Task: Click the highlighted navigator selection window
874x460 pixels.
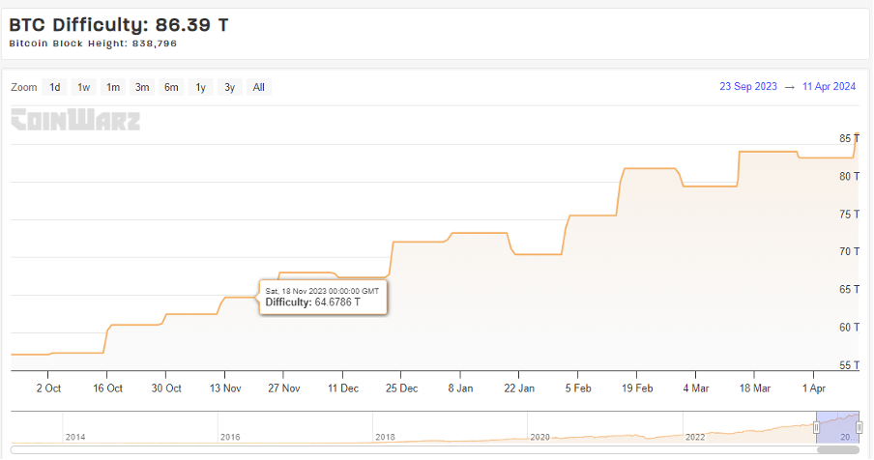Action: [838, 428]
